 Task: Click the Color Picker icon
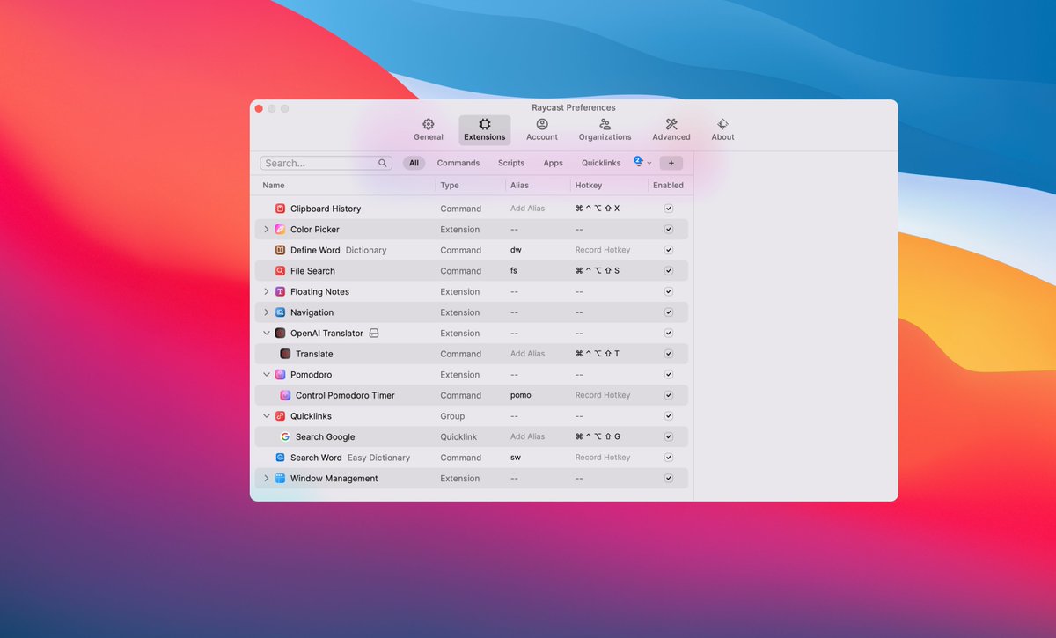tap(280, 230)
